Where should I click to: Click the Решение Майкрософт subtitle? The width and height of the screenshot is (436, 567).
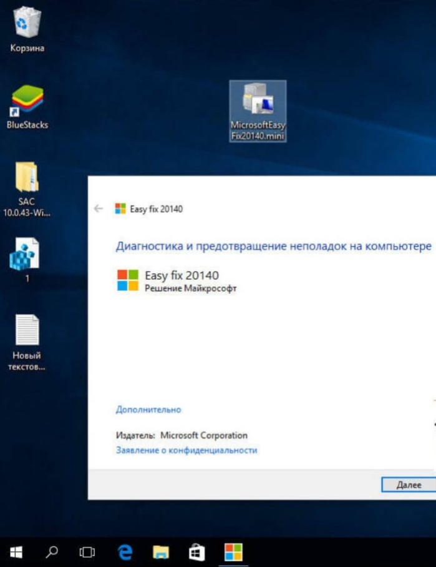click(191, 288)
